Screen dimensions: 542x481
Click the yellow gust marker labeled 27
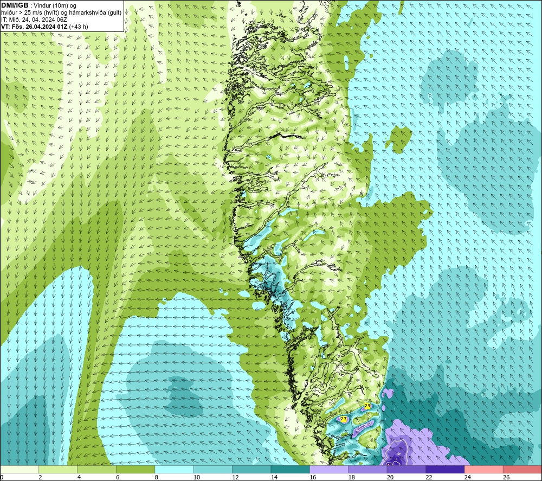343,419
